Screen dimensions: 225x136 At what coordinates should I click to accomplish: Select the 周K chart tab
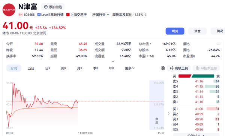(64, 68)
